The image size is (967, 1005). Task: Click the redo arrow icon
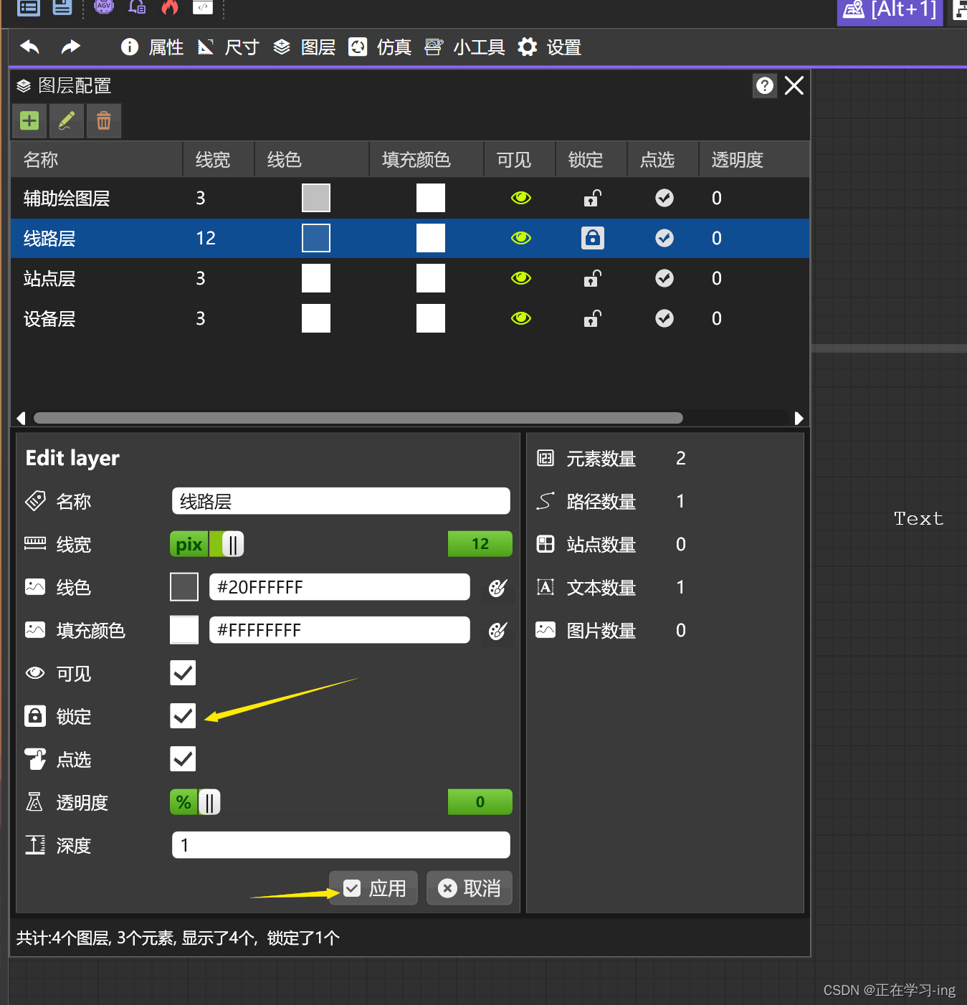tap(70, 47)
